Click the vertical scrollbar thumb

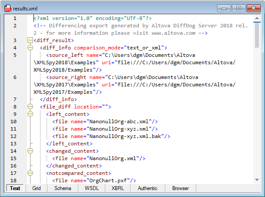257,34
